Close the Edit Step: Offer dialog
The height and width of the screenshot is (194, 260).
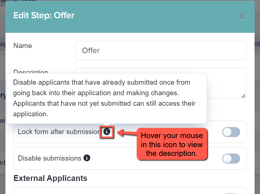click(242, 17)
